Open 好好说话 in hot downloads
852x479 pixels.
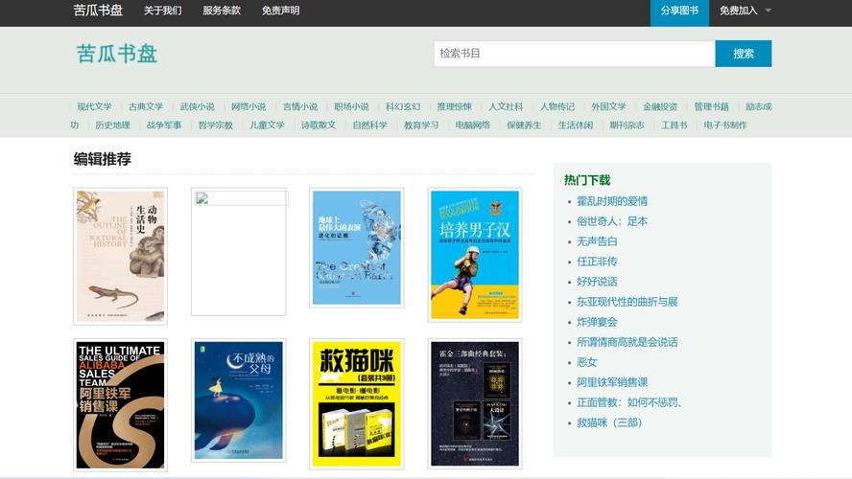click(597, 282)
